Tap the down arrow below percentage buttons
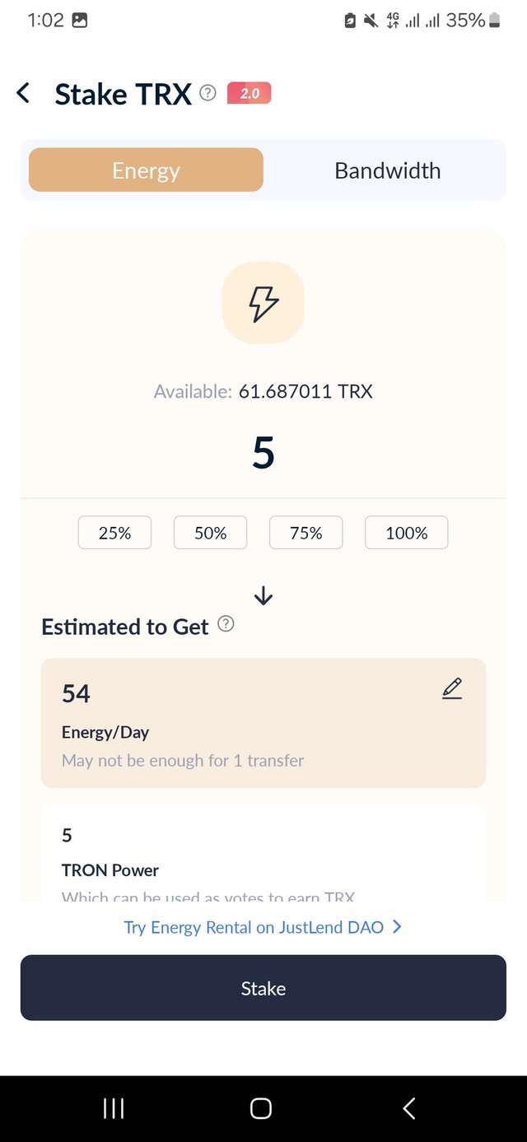 (263, 596)
